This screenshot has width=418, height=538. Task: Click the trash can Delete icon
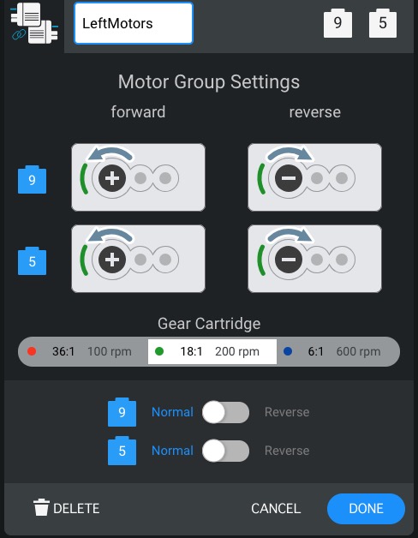(x=41, y=507)
